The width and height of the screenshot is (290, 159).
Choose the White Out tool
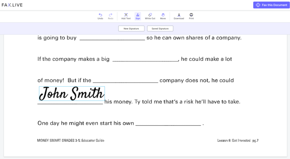point(150,16)
